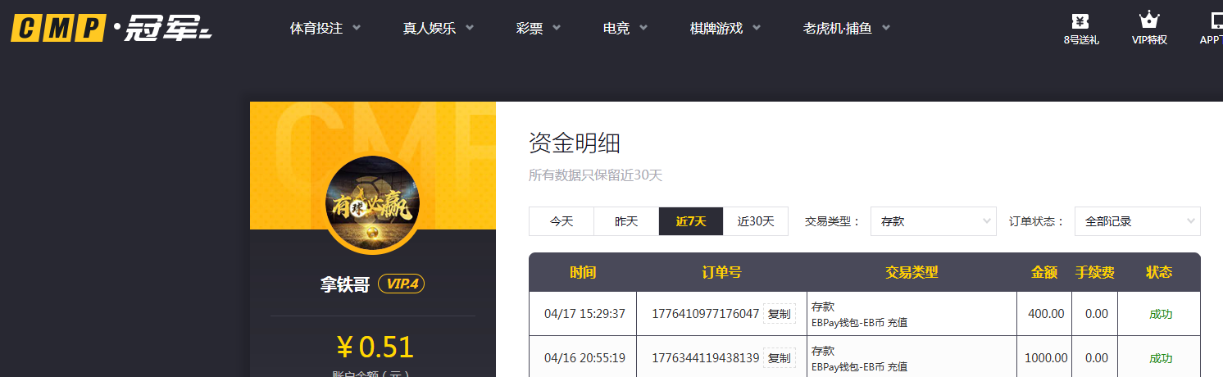
Task: Click the amount 400.00
Action: (x=1047, y=314)
